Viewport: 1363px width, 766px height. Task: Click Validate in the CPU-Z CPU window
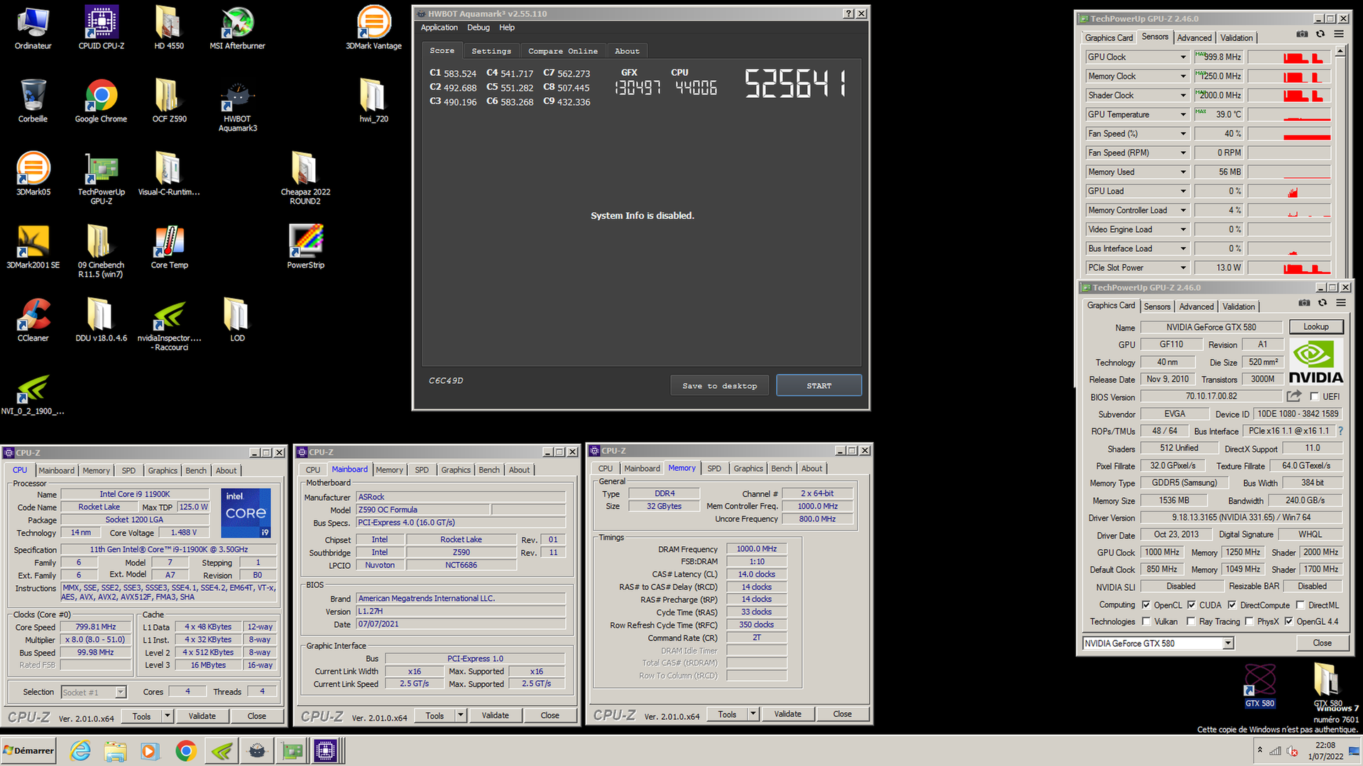tap(202, 716)
